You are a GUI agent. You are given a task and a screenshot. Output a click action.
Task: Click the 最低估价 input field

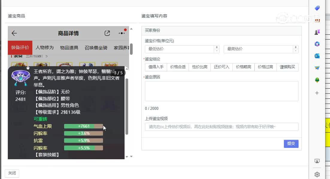tap(179, 49)
